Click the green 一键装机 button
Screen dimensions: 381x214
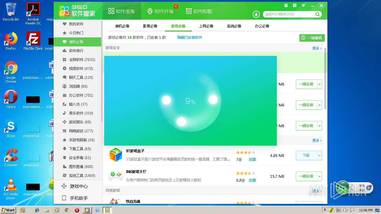point(312,38)
